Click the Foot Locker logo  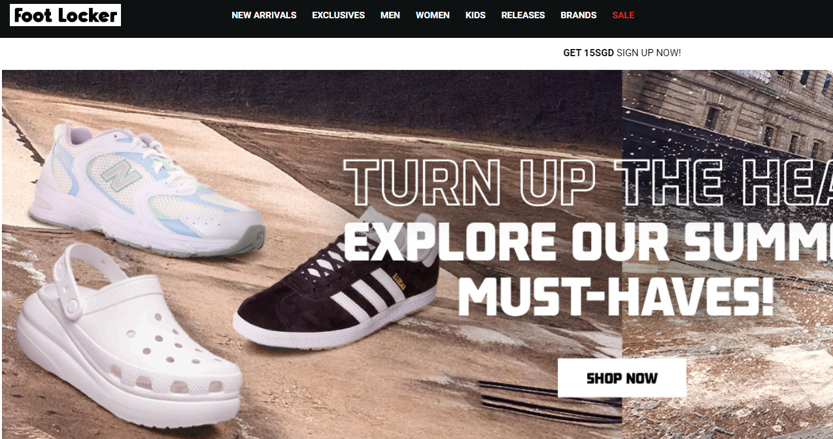(65, 15)
